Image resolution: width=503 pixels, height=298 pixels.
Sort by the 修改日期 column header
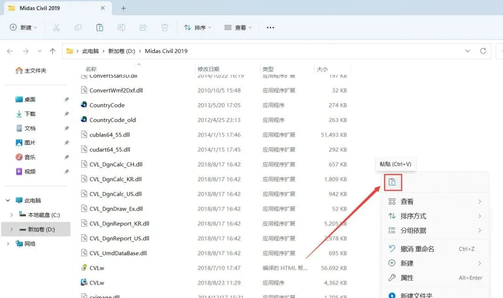(x=209, y=69)
